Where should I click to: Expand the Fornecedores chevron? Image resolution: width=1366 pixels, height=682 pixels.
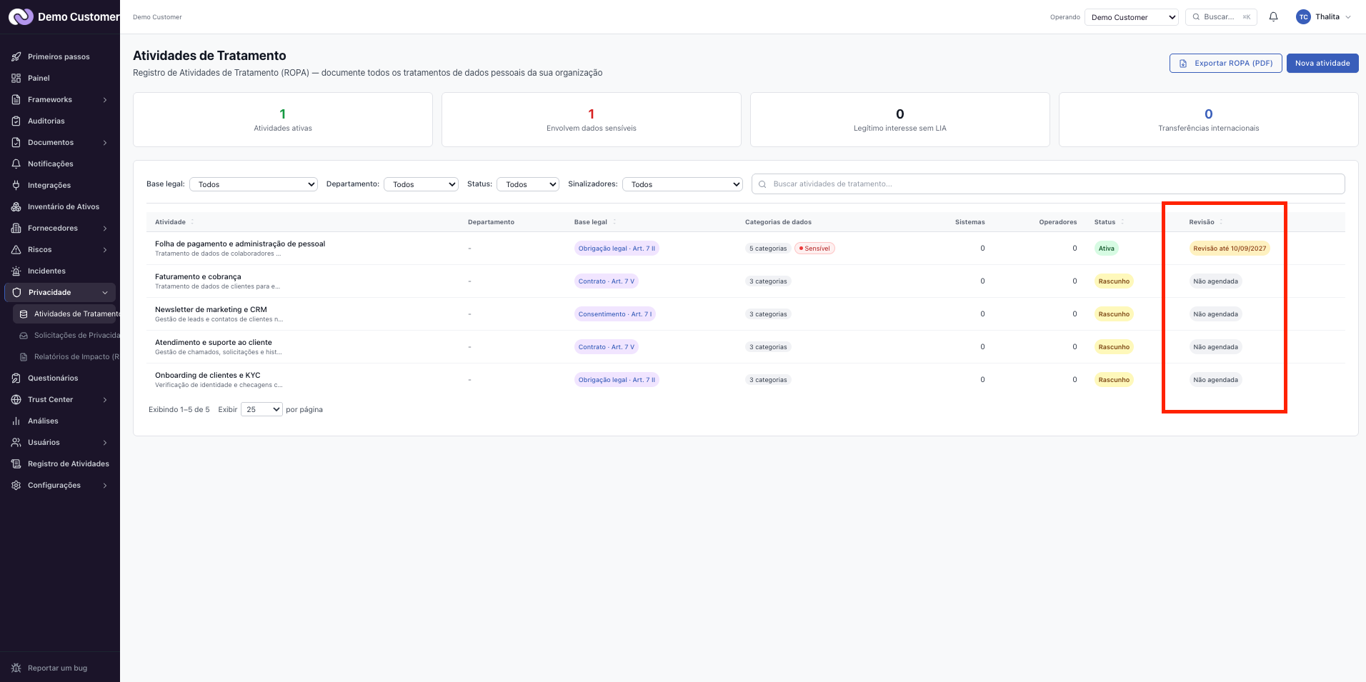(105, 228)
